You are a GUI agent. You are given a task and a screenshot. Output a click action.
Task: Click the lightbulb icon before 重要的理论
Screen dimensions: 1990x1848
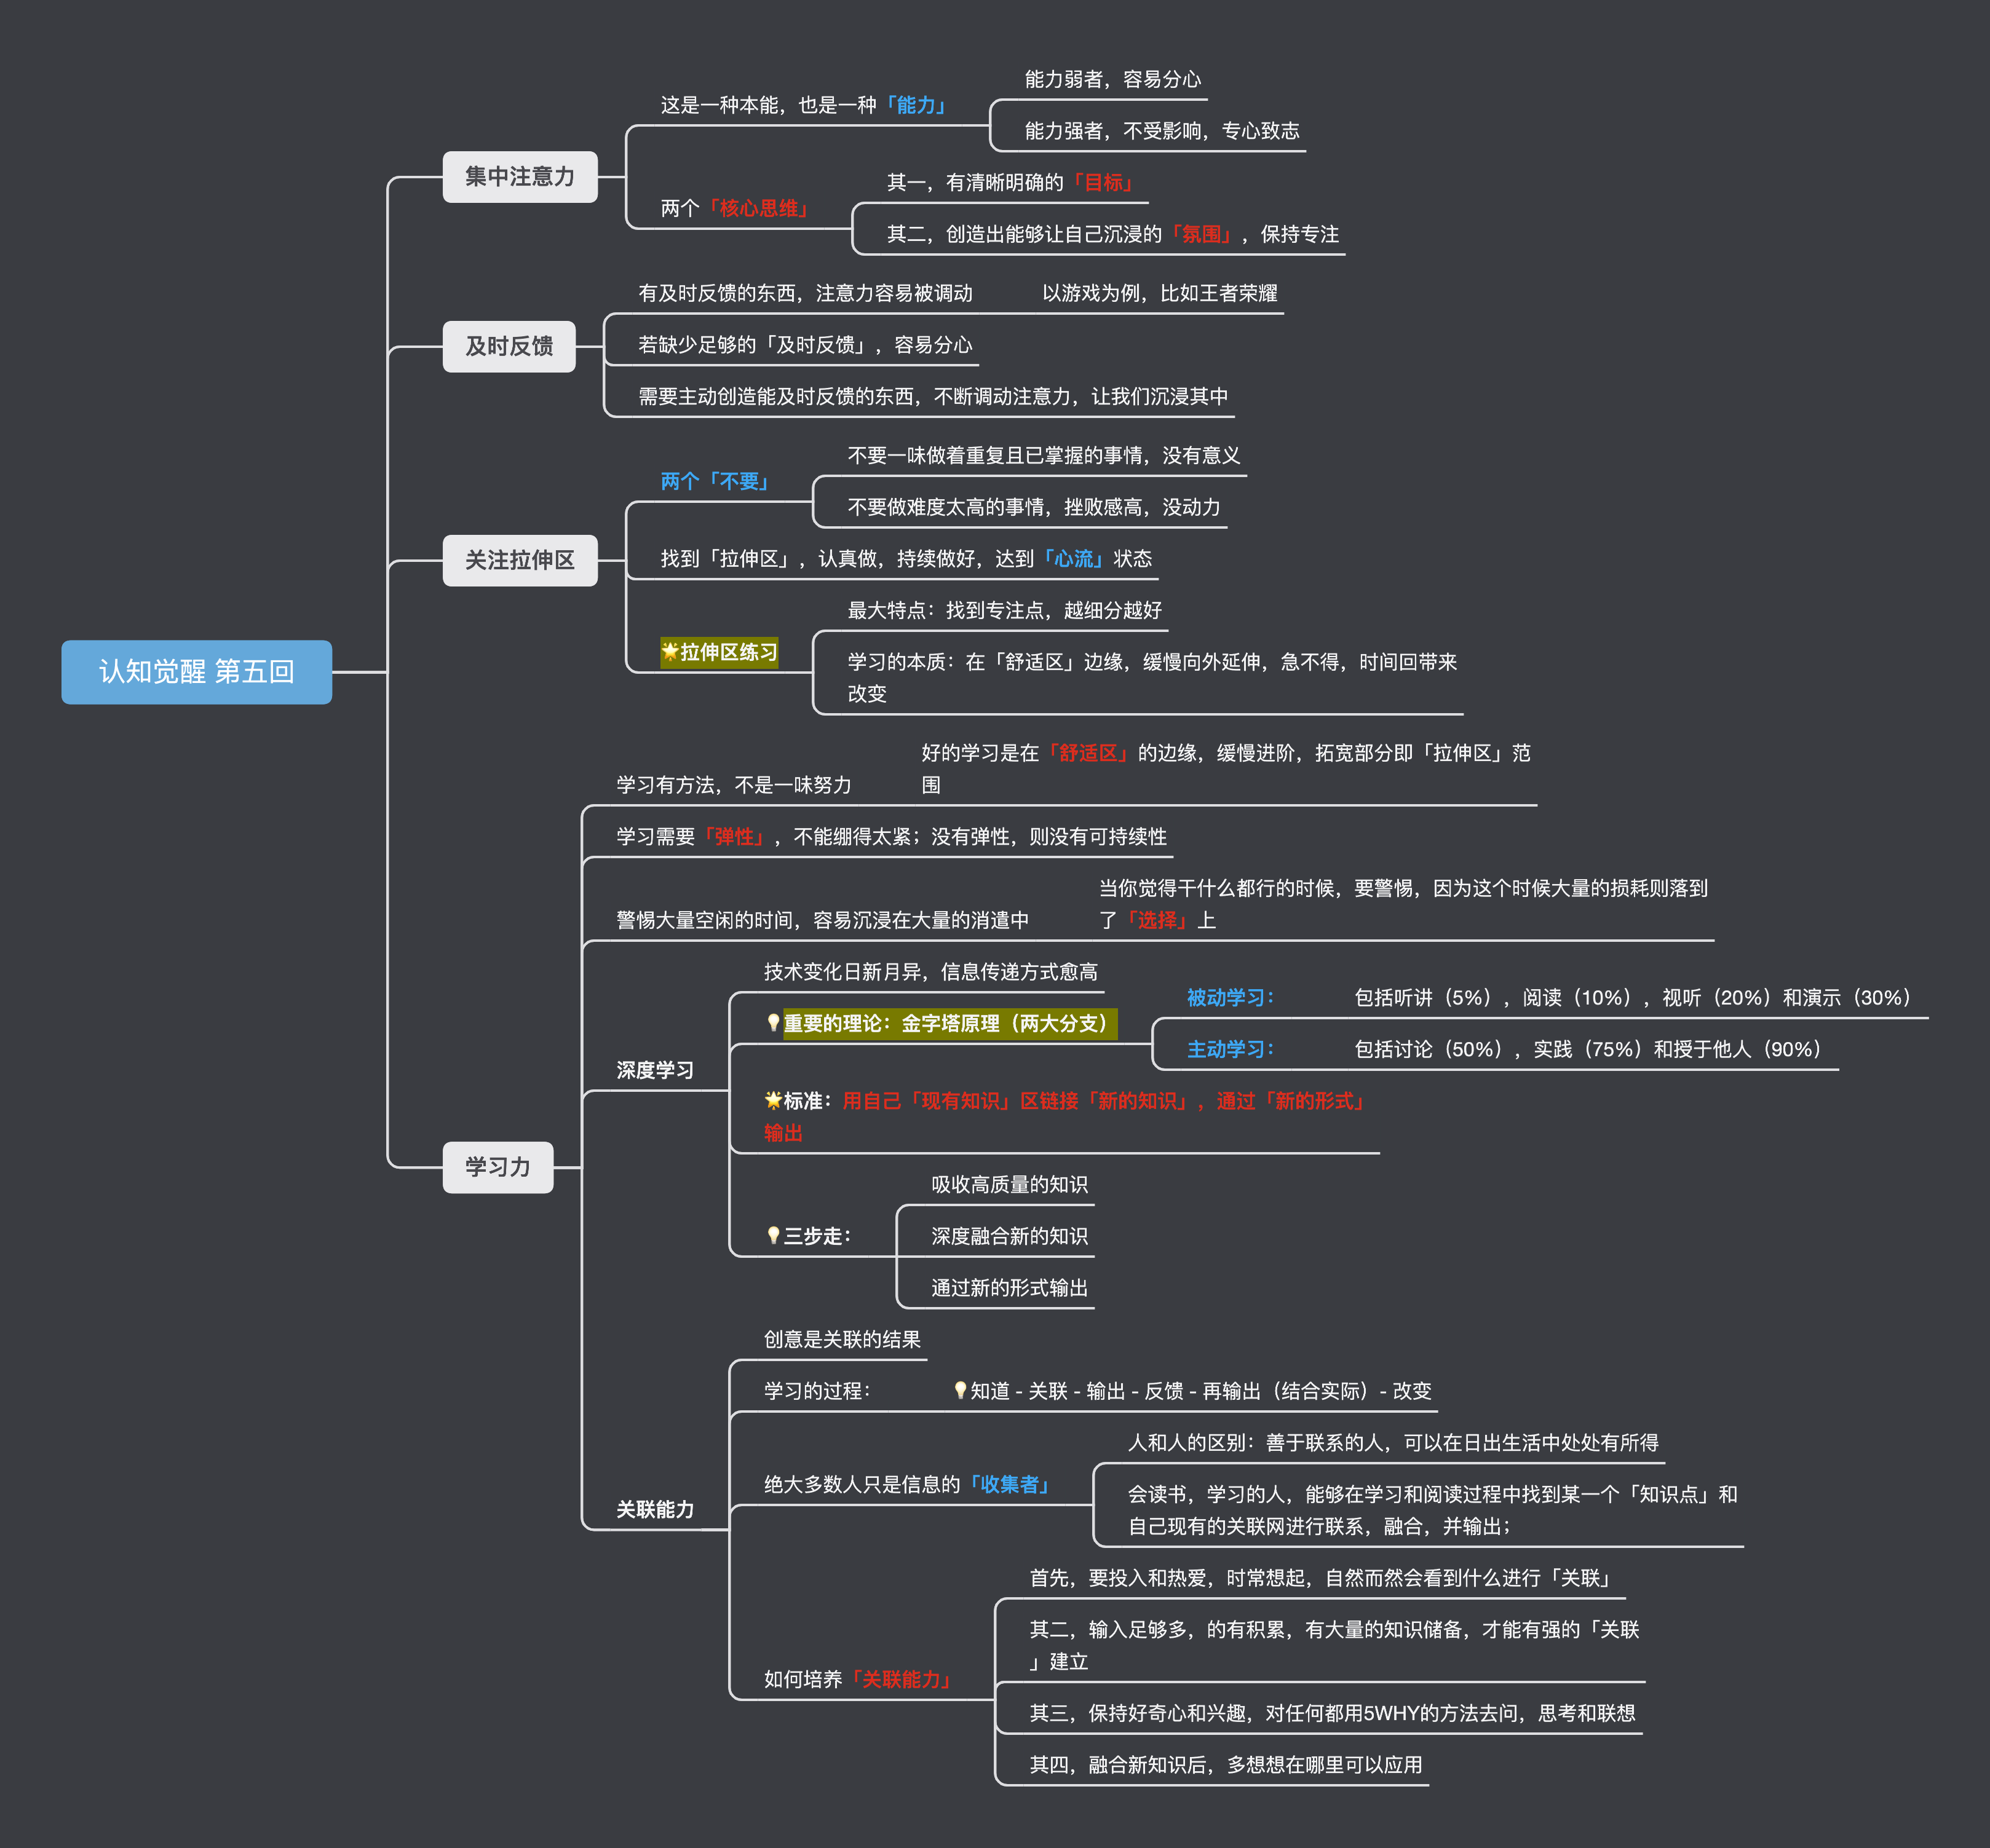coord(772,1023)
